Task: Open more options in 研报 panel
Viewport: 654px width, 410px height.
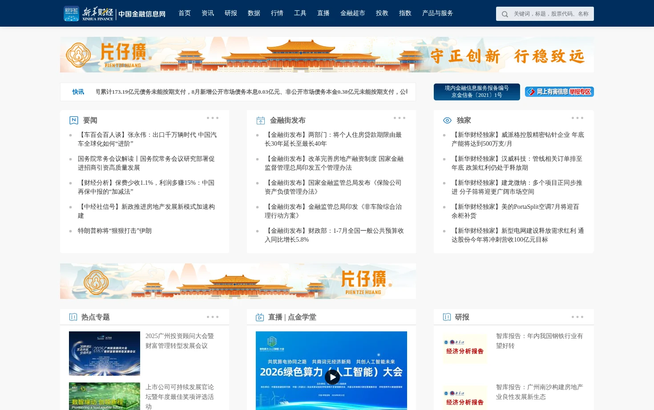Action: 577,317
